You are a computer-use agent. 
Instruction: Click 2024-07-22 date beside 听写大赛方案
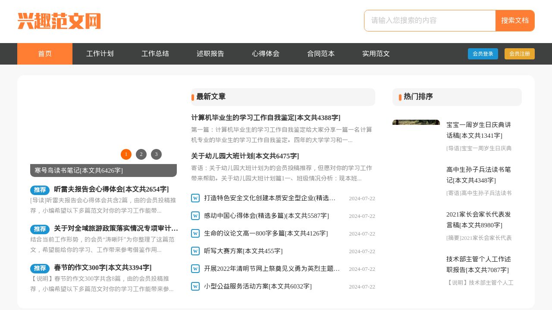coord(362,251)
